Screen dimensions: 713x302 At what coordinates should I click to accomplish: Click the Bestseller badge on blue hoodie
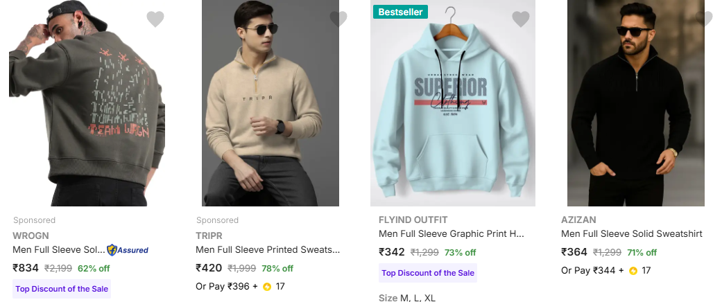pos(400,12)
